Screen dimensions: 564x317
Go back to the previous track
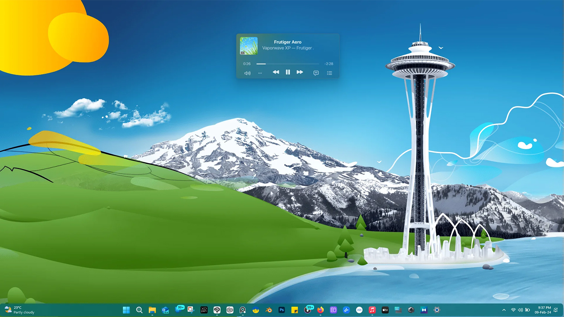[x=276, y=72]
